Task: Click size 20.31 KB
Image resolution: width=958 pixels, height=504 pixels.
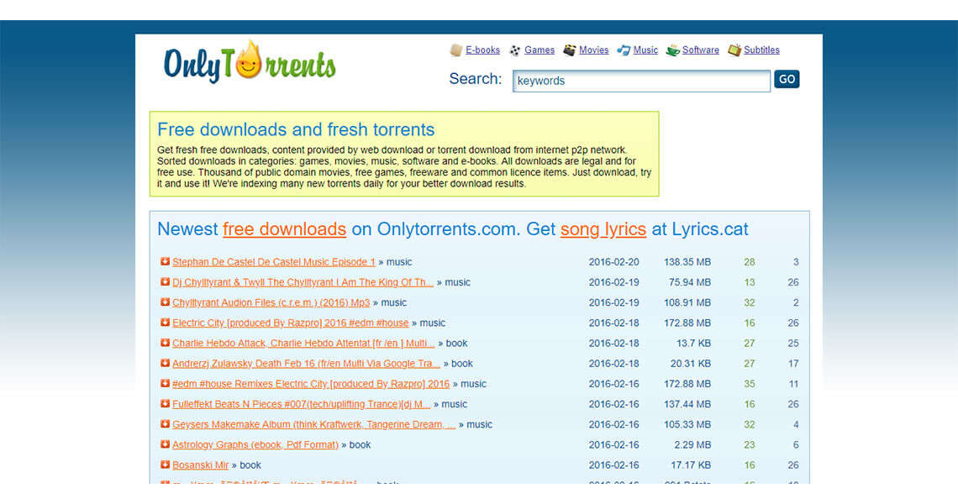Action: tap(691, 364)
